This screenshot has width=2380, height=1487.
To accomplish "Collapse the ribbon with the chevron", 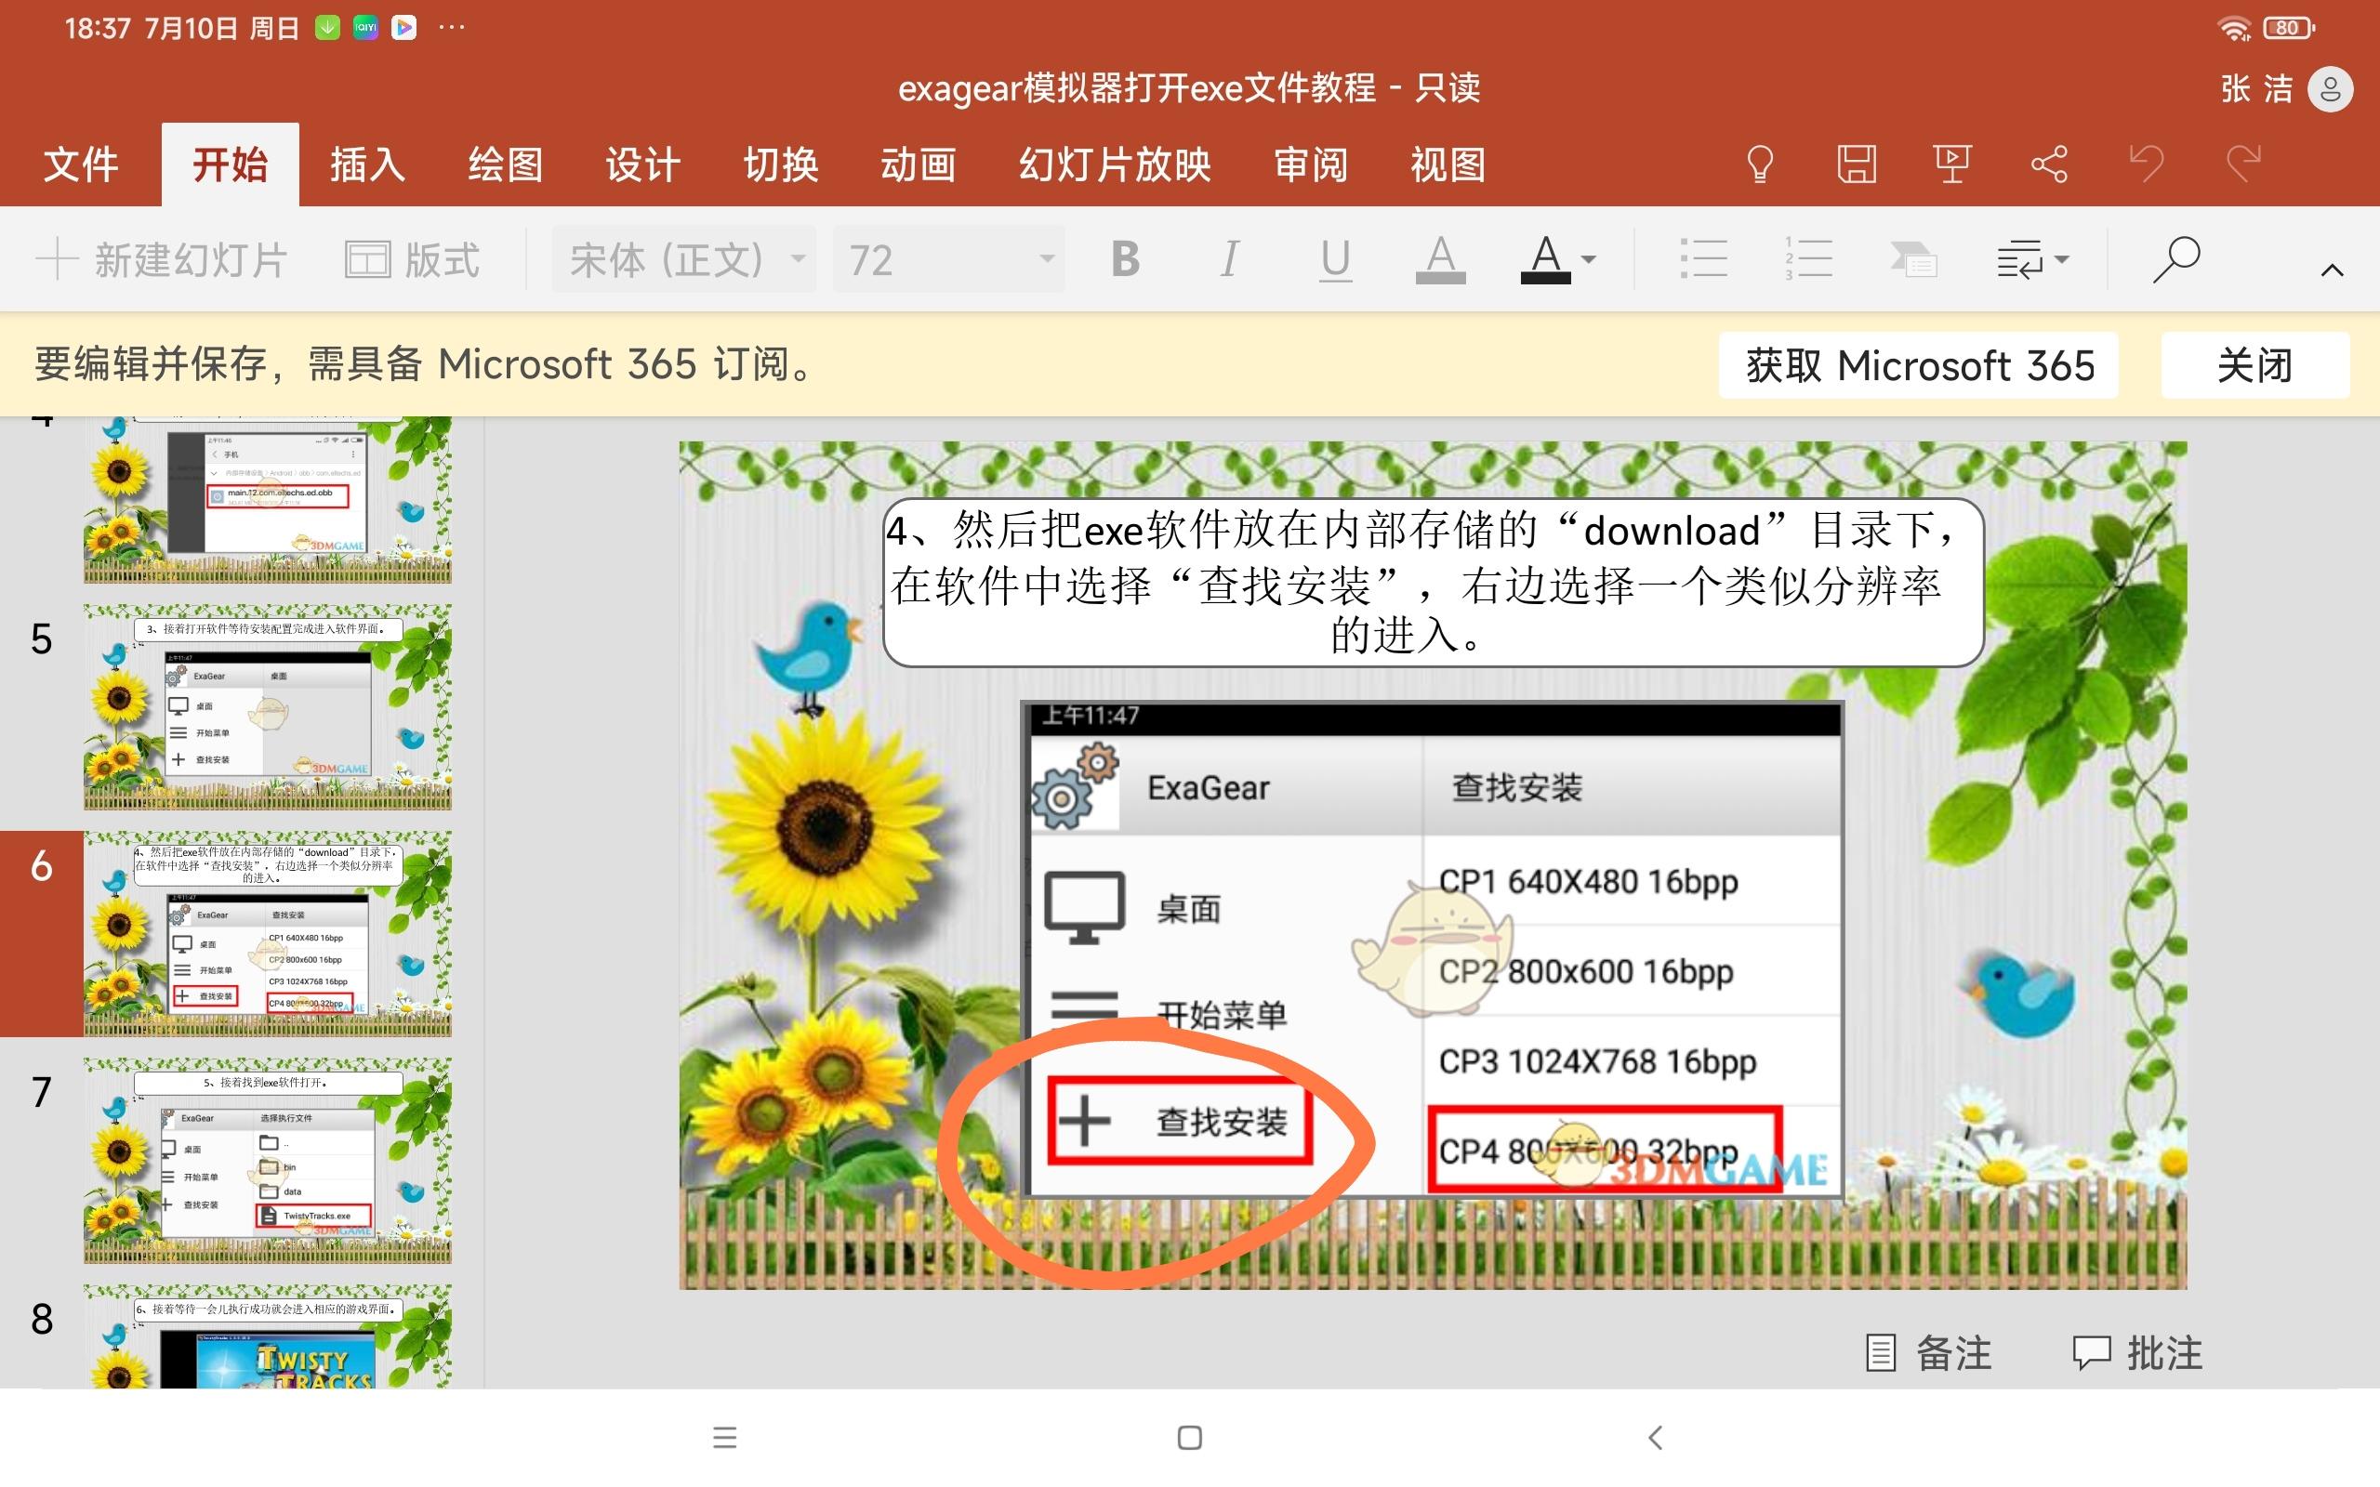I will click(2332, 270).
